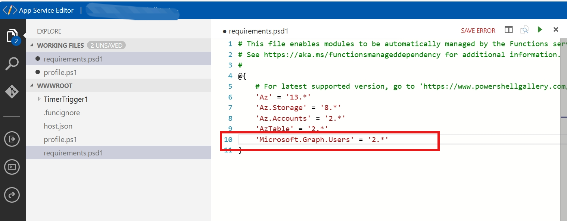
Task: Select profile.ps1 in working files
Action: click(x=60, y=72)
